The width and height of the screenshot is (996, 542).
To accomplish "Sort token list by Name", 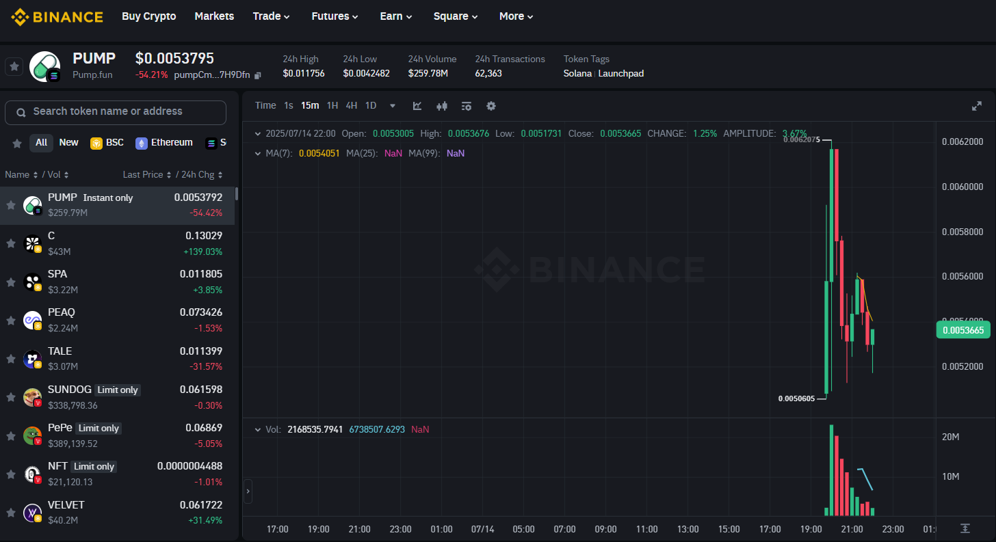I will pyautogui.click(x=21, y=175).
